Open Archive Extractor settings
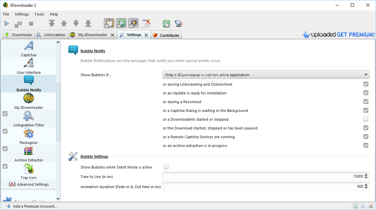Viewport: 376px width, 210px height. click(x=29, y=154)
